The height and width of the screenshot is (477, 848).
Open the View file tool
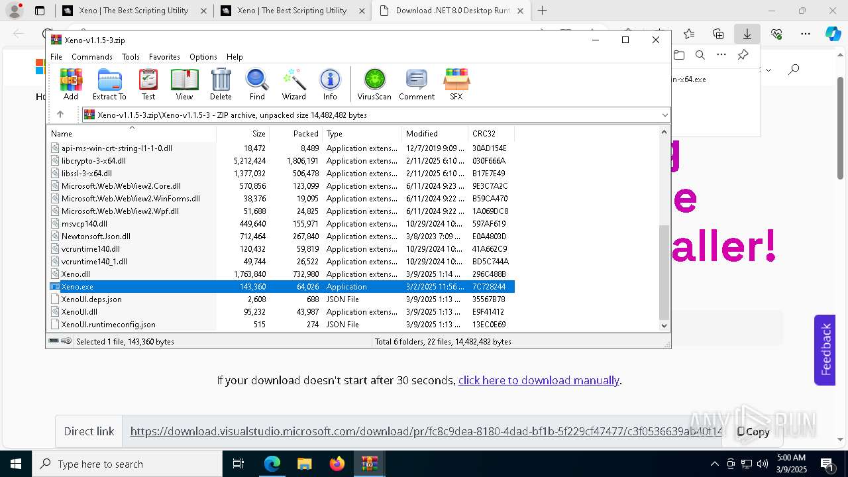[184, 84]
